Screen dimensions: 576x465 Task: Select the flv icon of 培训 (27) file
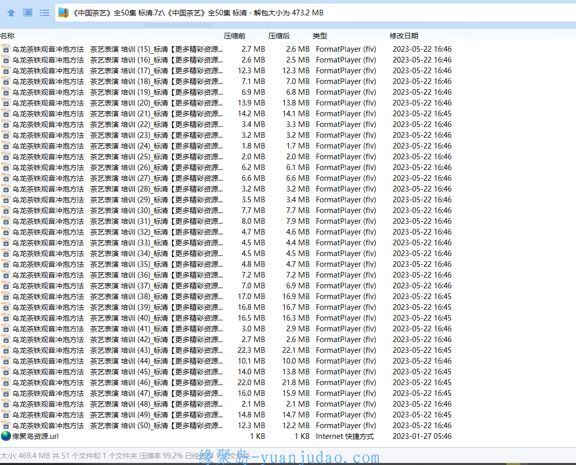pyautogui.click(x=6, y=178)
